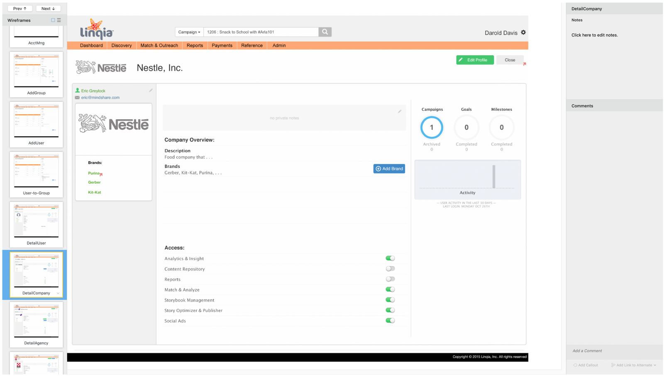Open Match & Outreach tab
Viewport: 664px width, 378px height.
point(159,46)
